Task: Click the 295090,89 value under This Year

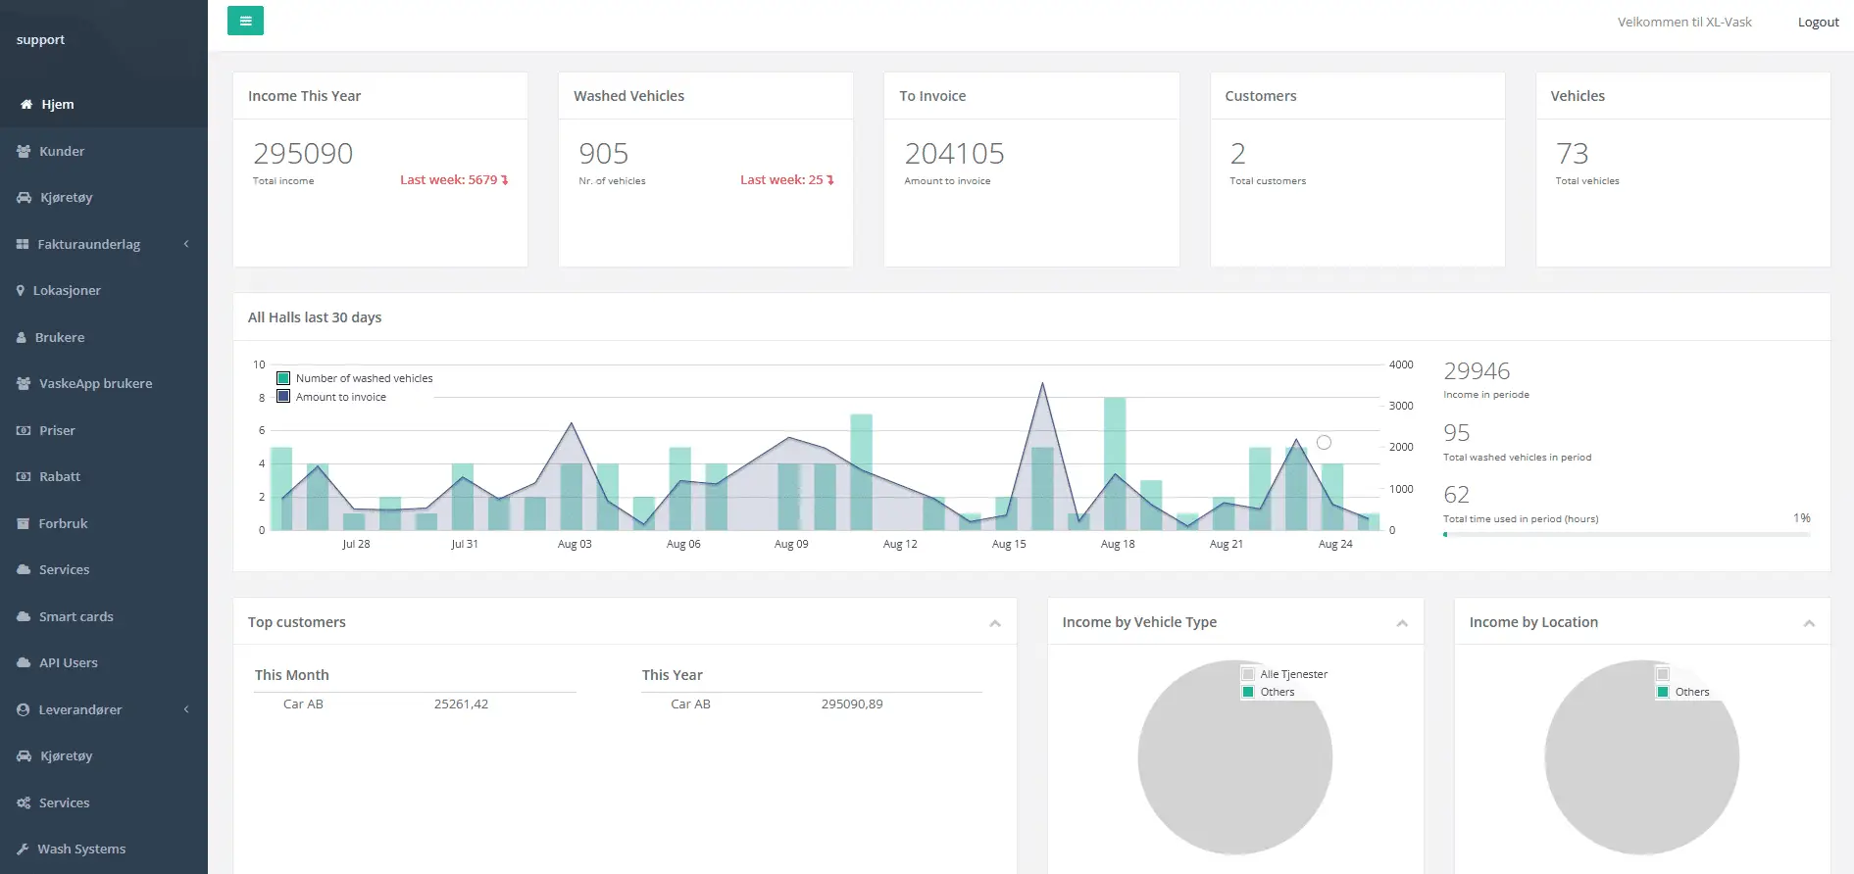Action: [x=852, y=704]
